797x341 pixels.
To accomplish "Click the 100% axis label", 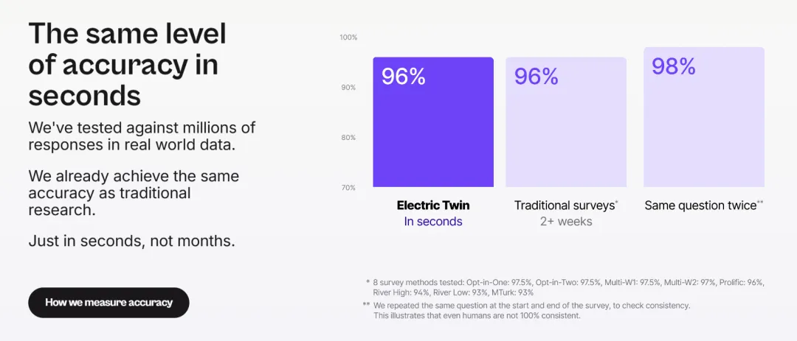I will coord(348,38).
